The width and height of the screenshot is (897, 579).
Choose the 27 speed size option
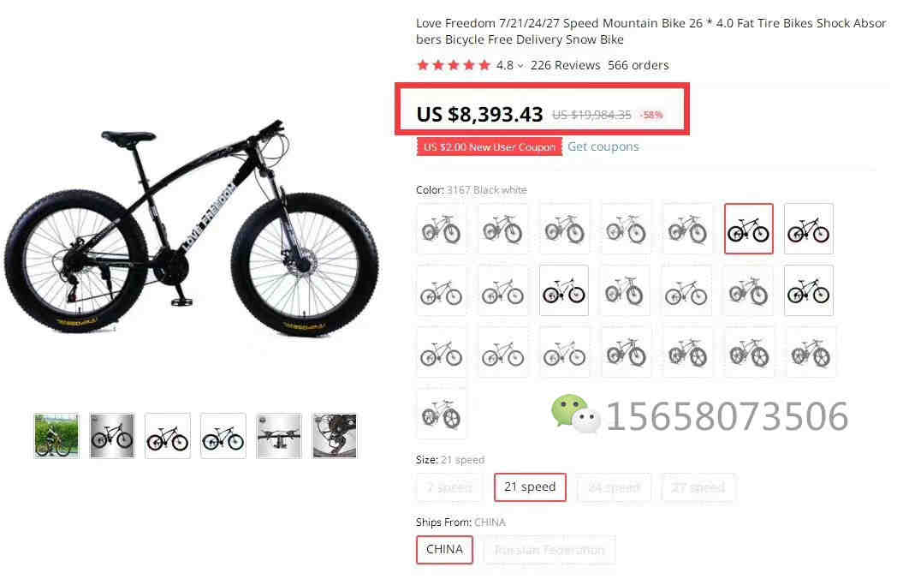click(698, 487)
